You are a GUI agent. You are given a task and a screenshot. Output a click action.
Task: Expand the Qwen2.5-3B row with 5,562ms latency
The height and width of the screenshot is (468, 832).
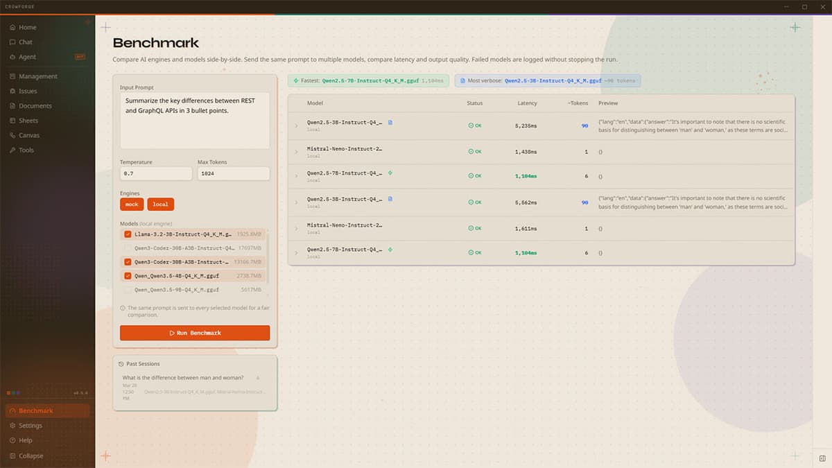[296, 202]
